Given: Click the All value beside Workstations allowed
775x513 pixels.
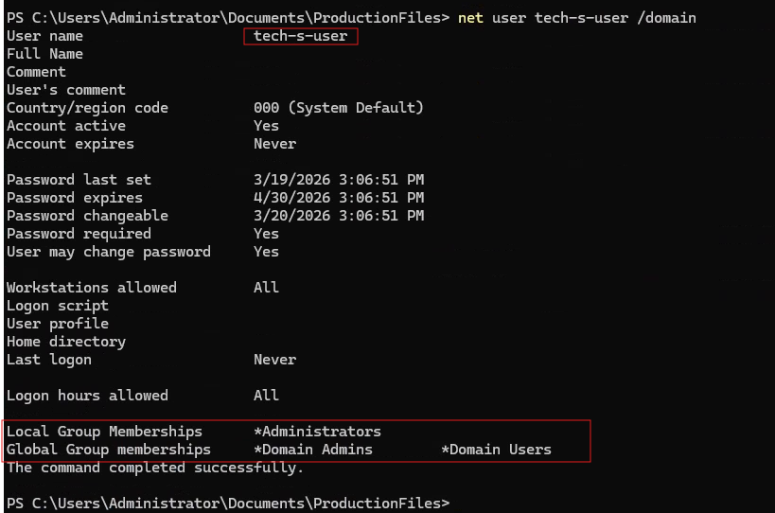Looking at the screenshot, I should [266, 288].
